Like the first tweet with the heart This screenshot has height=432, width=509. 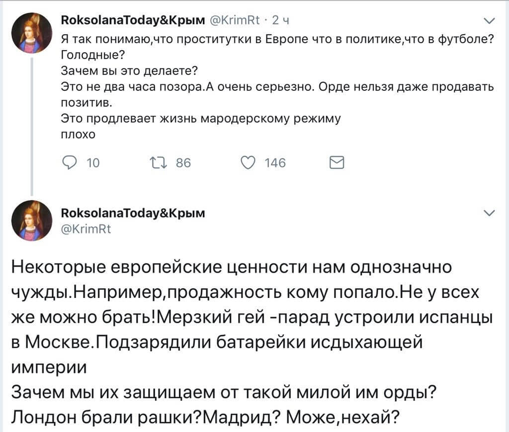[x=248, y=163]
